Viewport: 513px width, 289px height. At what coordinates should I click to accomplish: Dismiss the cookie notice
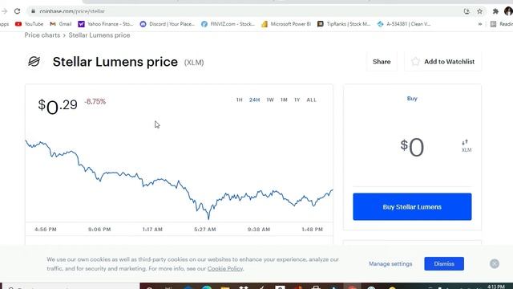(x=444, y=264)
